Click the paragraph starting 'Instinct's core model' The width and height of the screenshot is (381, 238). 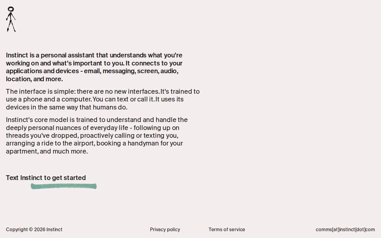(97, 135)
